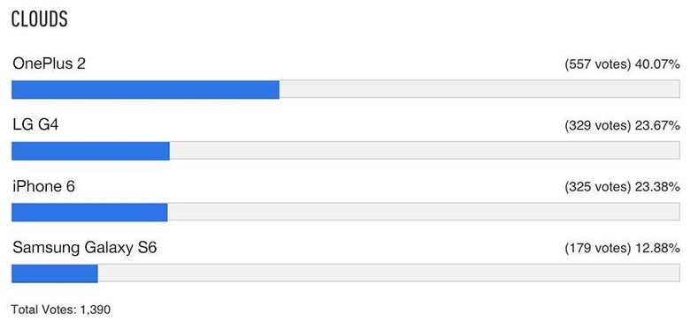Click the CLOUDS poll heading
690x329 pixels.
[39, 19]
